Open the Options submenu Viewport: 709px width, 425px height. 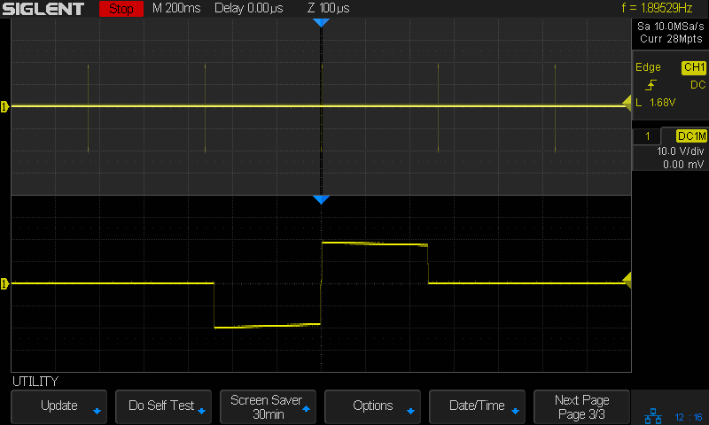pyautogui.click(x=372, y=406)
